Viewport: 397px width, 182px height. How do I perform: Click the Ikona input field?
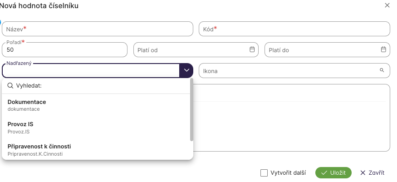tap(288, 71)
